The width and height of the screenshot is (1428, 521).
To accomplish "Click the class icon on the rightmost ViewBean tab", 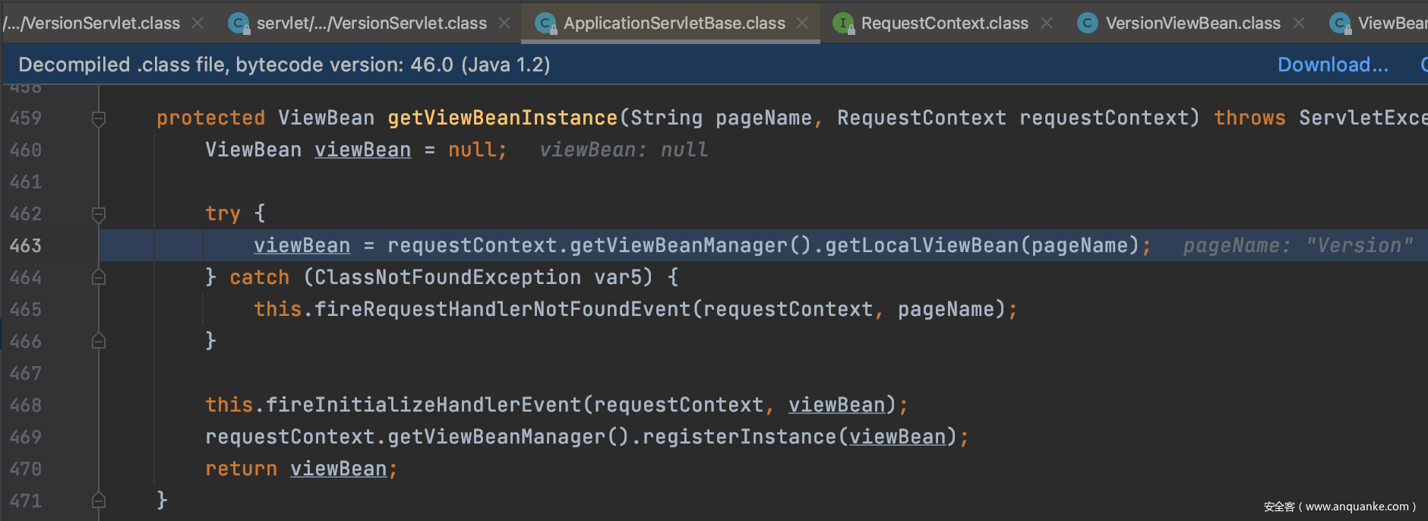I will [1339, 24].
